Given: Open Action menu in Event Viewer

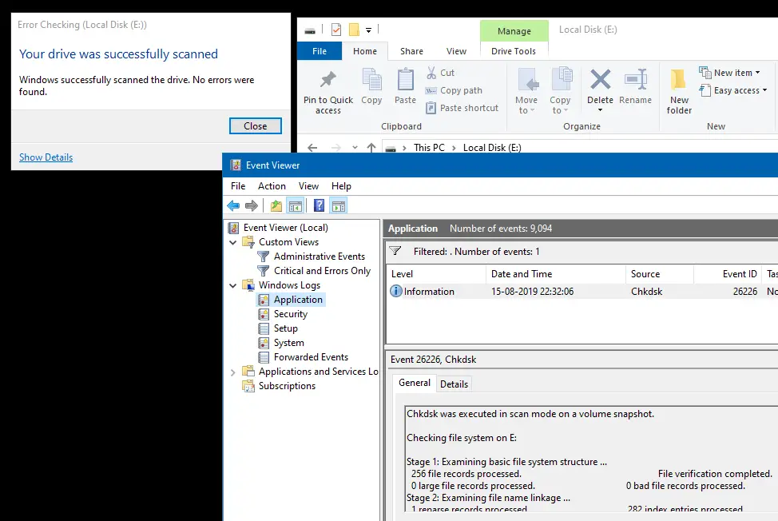Looking at the screenshot, I should pyautogui.click(x=272, y=186).
